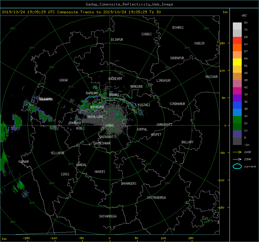Click the BADAMI city label
Viewport: 259px width, 242px height.
(114, 95)
